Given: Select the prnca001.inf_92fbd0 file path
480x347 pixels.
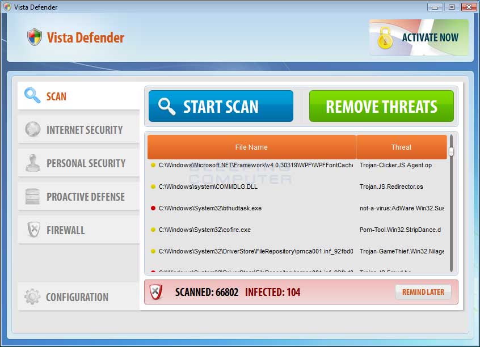Looking at the screenshot, I should coord(256,251).
